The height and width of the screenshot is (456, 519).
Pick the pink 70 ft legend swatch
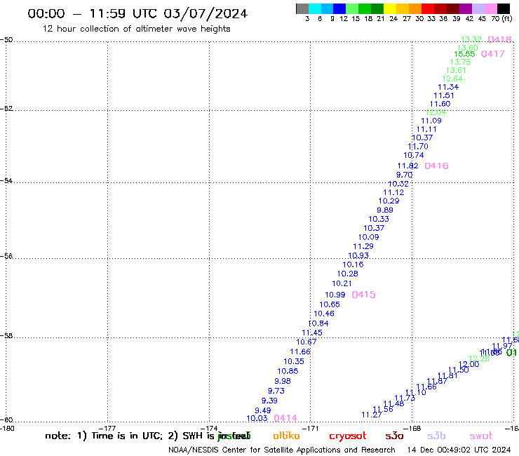[x=491, y=9]
